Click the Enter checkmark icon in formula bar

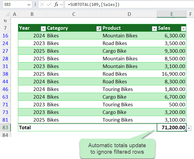coord(49,4)
